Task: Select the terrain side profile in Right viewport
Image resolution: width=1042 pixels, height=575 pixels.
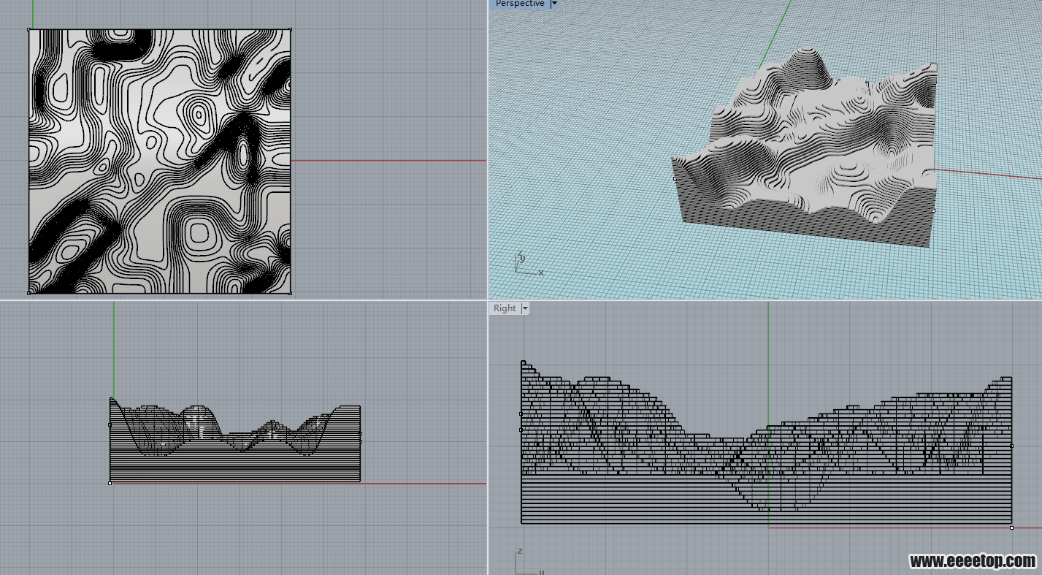Action: click(766, 443)
